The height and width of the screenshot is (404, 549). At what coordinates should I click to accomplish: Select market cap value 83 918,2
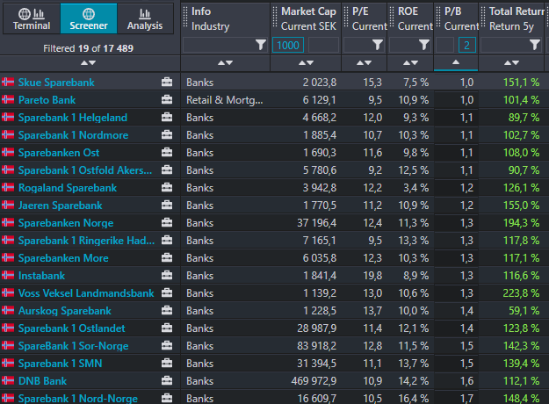pyautogui.click(x=316, y=346)
